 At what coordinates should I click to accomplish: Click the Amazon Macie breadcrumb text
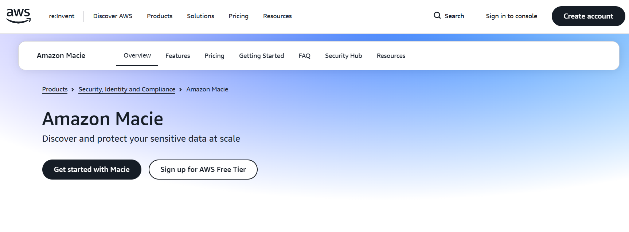click(x=207, y=89)
